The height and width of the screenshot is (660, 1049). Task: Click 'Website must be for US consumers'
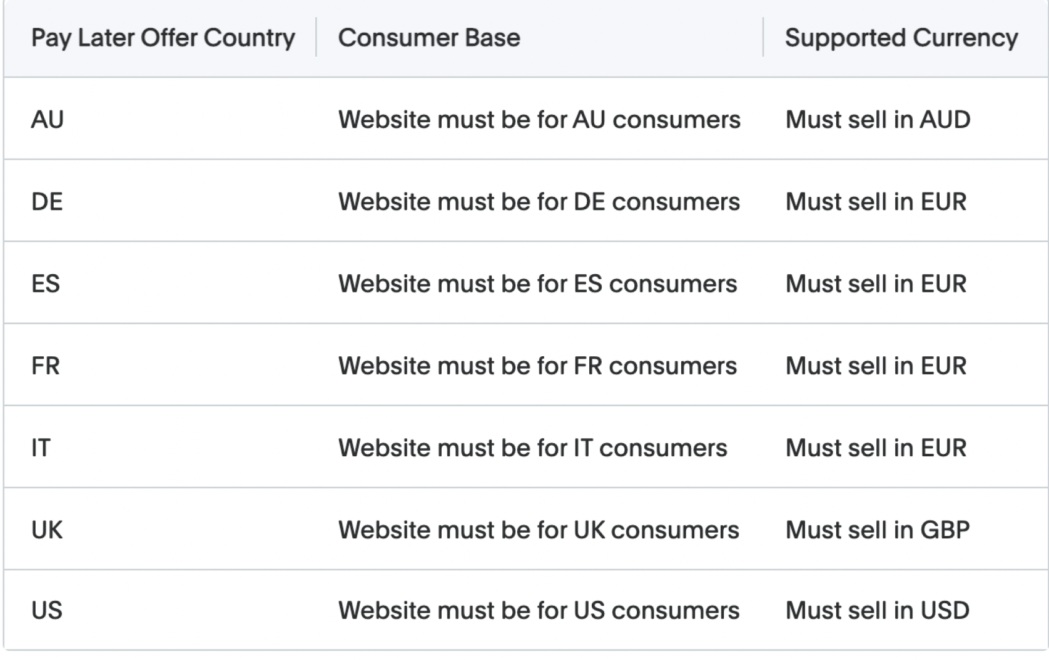pyautogui.click(x=538, y=610)
